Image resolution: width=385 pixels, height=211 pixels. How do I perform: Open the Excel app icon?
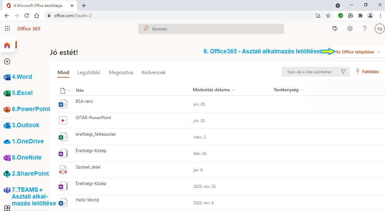(7, 93)
